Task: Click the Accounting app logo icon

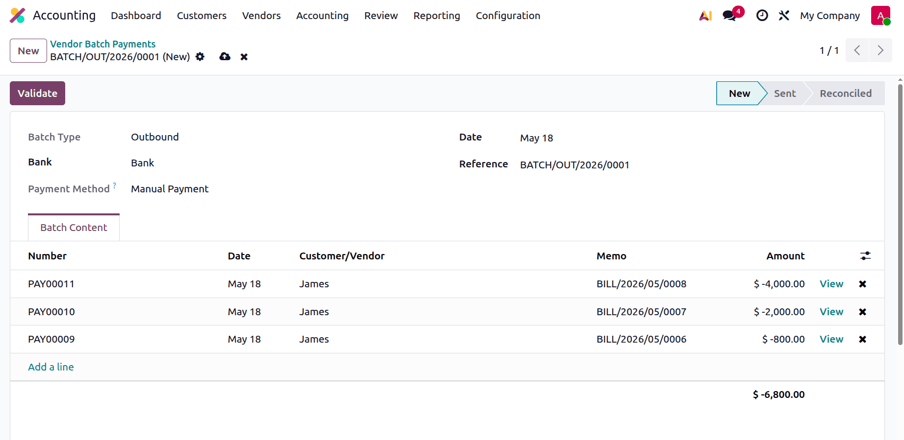Action: (18, 16)
